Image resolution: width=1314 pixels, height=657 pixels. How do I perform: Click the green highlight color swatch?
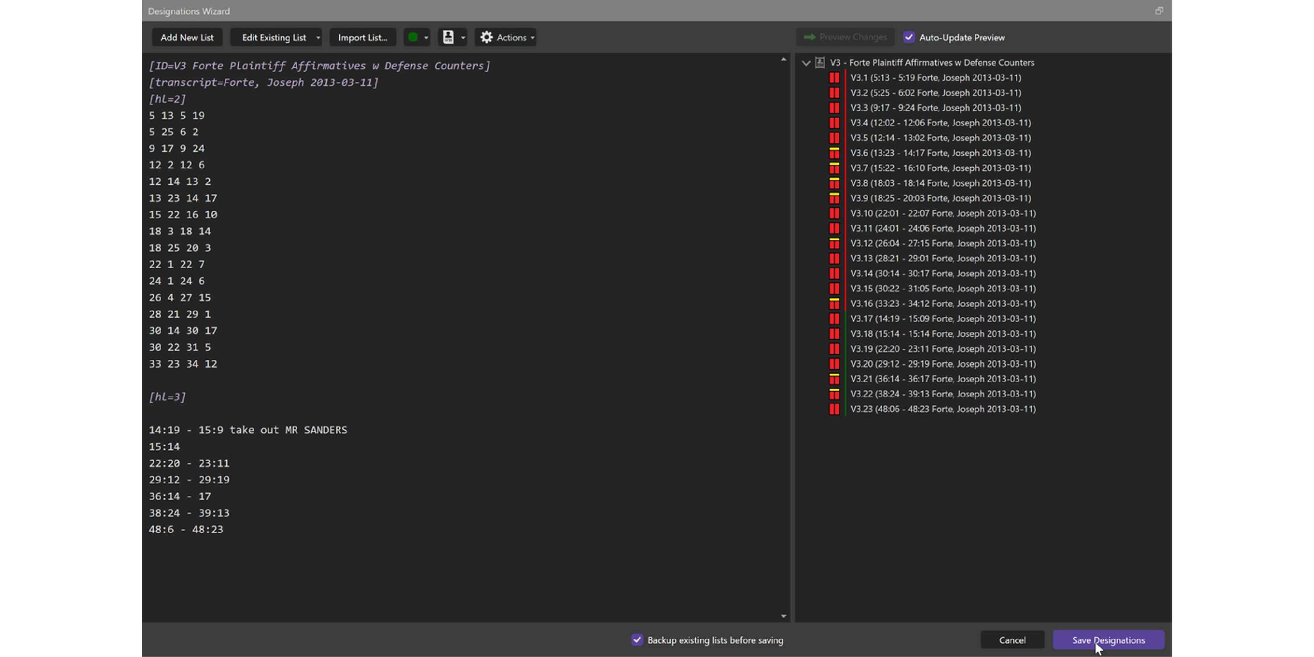tap(412, 37)
